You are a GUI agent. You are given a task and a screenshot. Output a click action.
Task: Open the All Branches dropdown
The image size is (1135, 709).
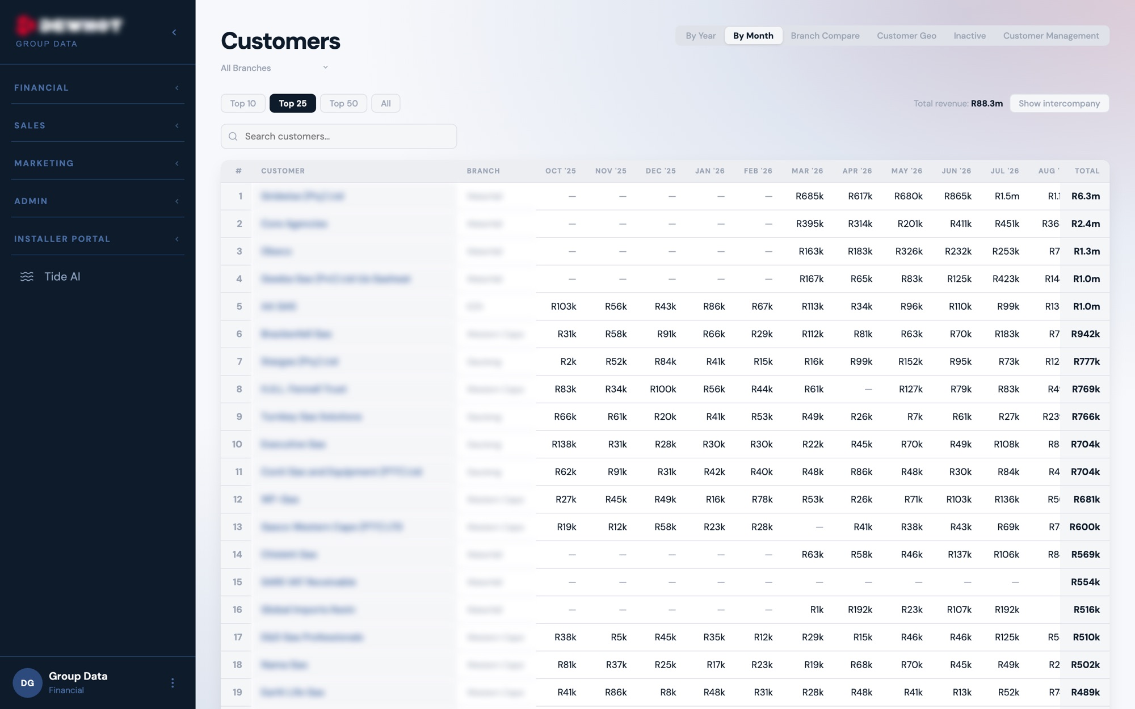275,68
